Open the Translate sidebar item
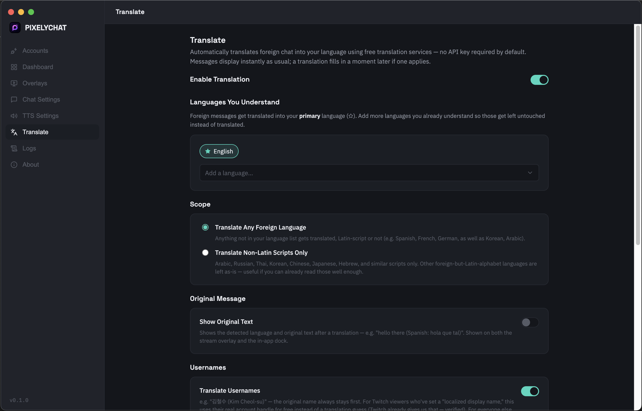The height and width of the screenshot is (411, 642). tap(52, 132)
